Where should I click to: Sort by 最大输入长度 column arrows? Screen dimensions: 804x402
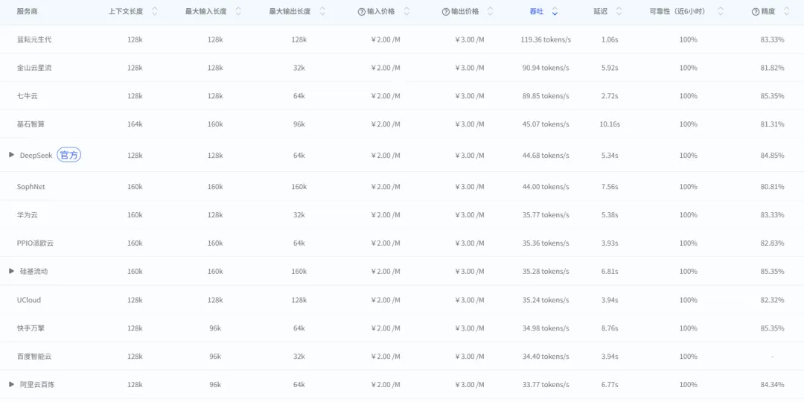pos(238,11)
